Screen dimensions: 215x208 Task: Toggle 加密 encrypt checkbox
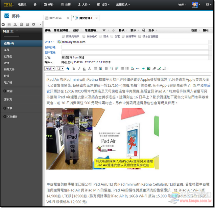tap(112, 36)
